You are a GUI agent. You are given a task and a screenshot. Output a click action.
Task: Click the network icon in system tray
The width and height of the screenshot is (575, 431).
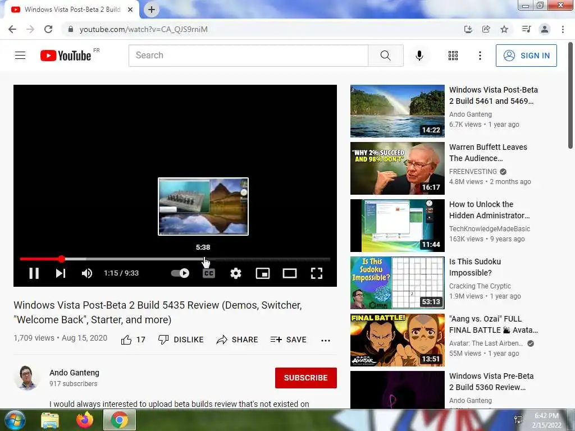point(518,420)
